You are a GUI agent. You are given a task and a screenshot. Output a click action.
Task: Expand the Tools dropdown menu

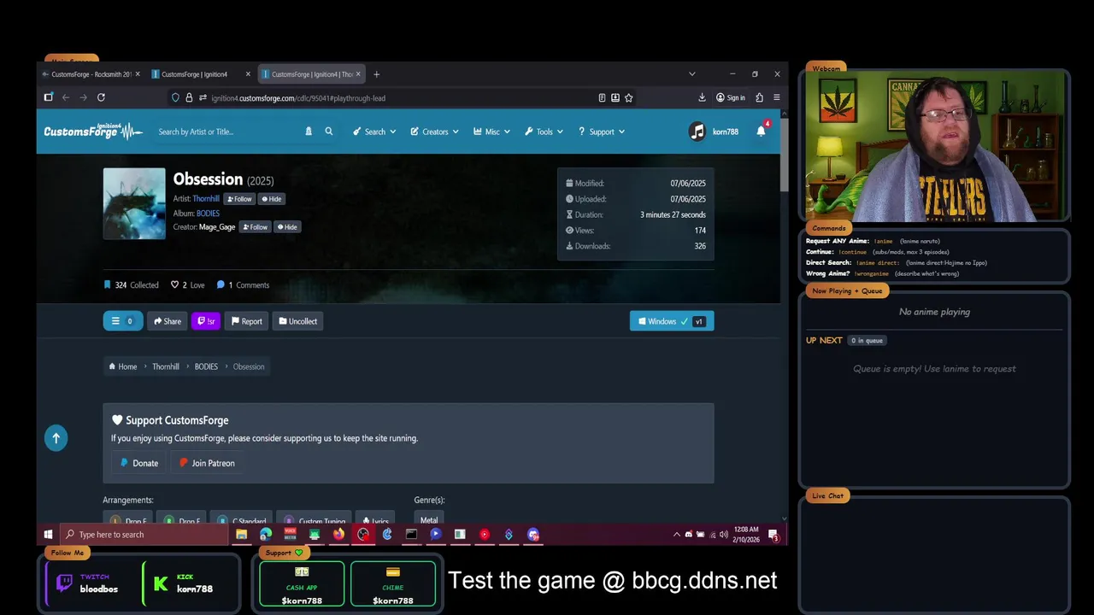(x=544, y=132)
